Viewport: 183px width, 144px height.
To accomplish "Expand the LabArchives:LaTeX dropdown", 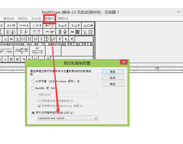I will [x=68, y=118].
